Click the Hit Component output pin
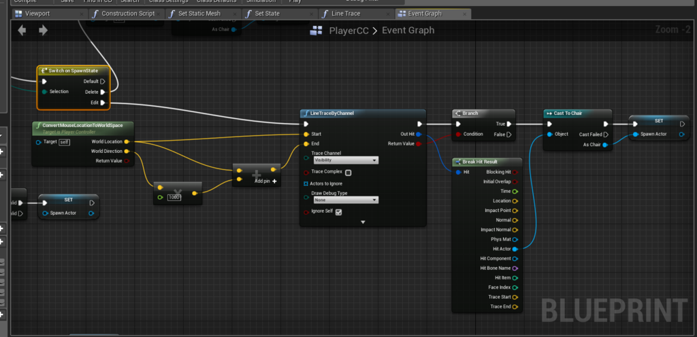 [x=515, y=258]
